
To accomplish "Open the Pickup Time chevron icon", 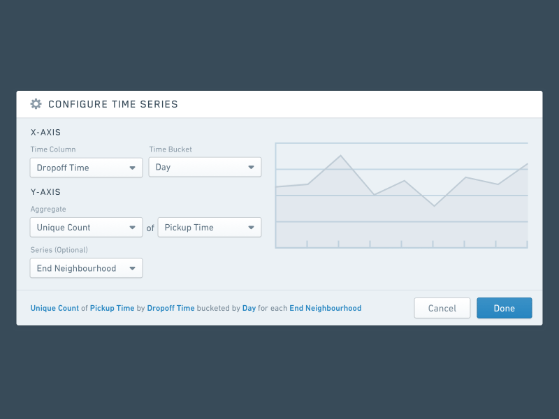I will tap(251, 227).
